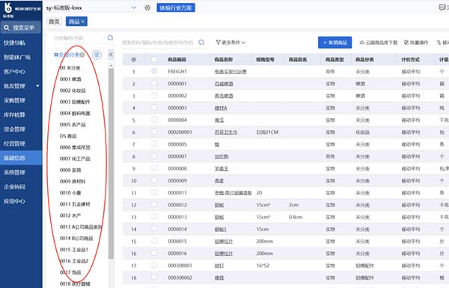Select category 0013 in the tree
The width and height of the screenshot is (449, 288).
[81, 227]
